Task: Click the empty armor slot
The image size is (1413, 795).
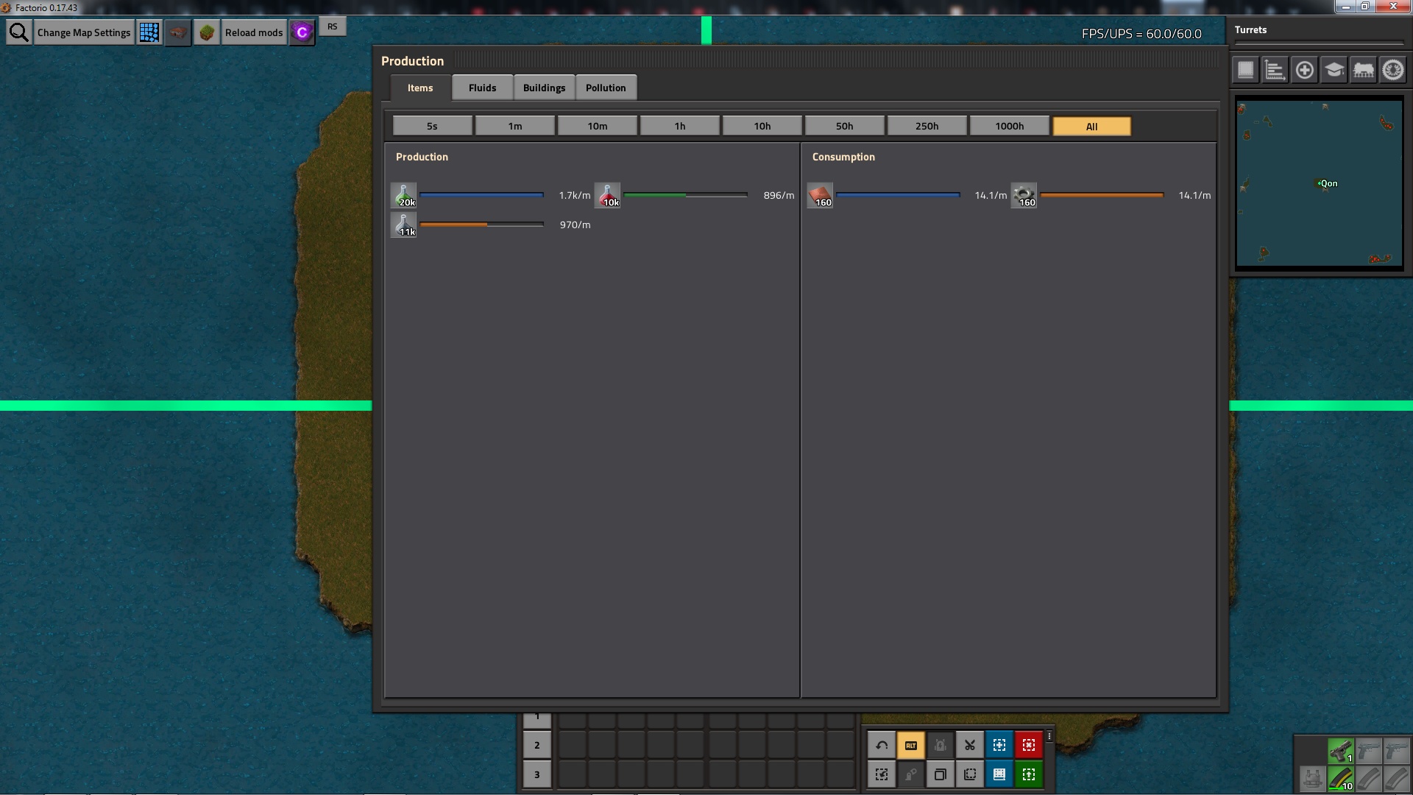Action: (1312, 778)
